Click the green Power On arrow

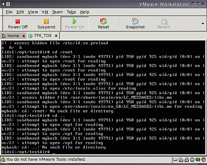click(x=74, y=21)
